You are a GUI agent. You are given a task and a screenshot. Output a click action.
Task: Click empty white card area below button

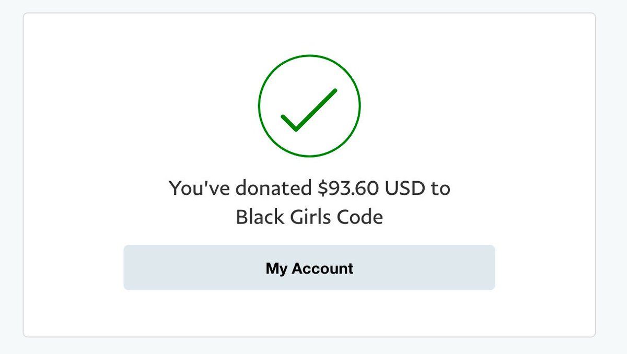point(309,314)
